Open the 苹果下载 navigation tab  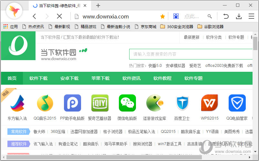[x=100, y=78]
